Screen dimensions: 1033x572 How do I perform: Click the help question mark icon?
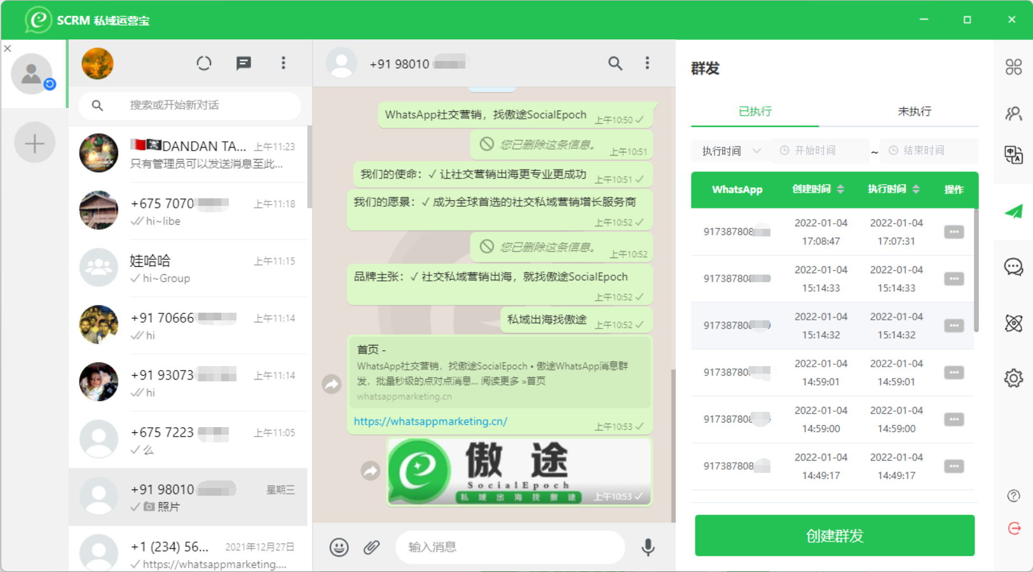click(1014, 496)
